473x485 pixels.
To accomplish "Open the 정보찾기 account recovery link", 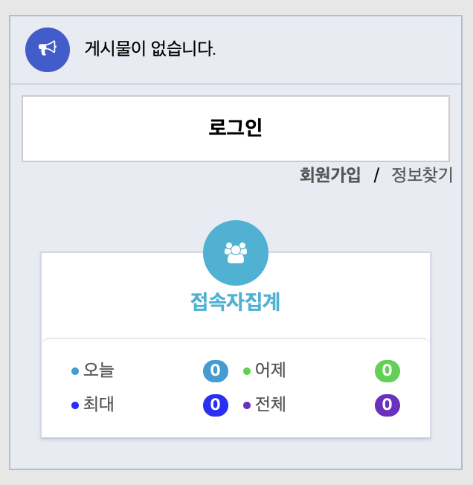I will (422, 175).
